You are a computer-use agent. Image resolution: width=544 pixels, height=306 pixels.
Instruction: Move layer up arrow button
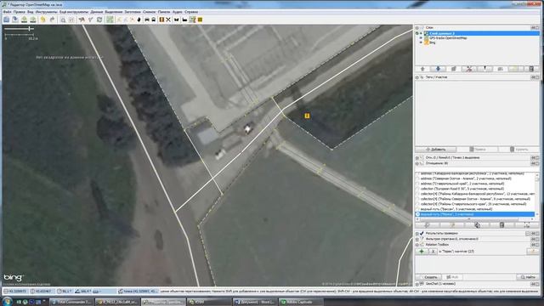pyautogui.click(x=422, y=69)
